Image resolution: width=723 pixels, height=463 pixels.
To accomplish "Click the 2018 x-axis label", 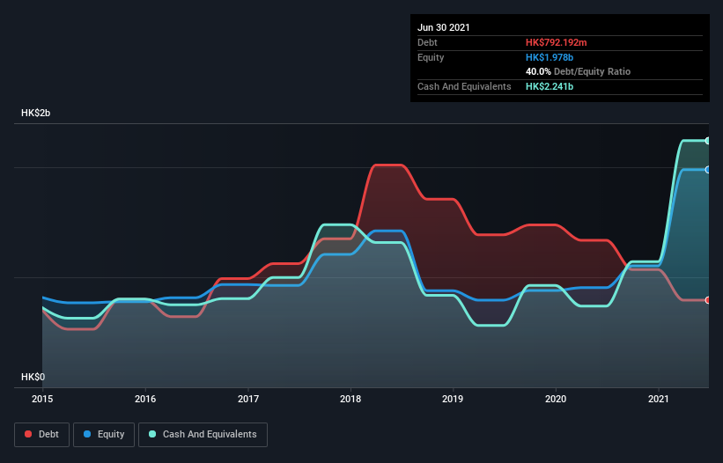I will (350, 399).
